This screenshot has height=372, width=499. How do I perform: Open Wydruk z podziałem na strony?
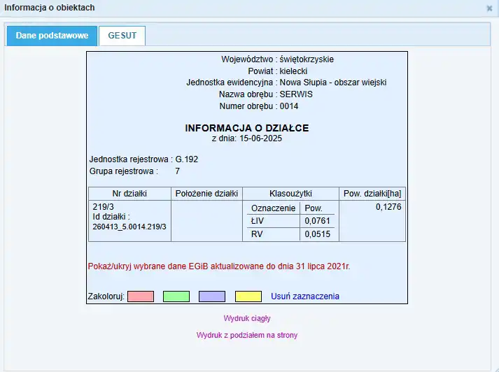tap(247, 335)
